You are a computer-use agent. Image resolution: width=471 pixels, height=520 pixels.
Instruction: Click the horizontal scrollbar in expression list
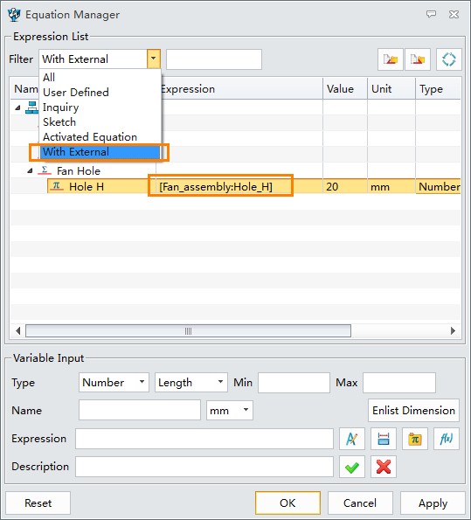pos(189,331)
